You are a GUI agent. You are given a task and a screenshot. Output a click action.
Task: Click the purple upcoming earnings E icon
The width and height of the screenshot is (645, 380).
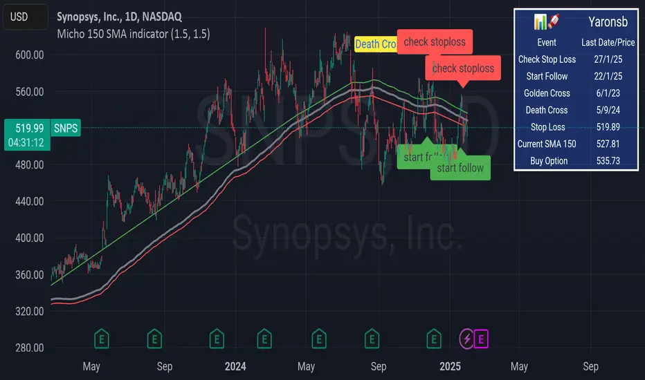pyautogui.click(x=481, y=339)
